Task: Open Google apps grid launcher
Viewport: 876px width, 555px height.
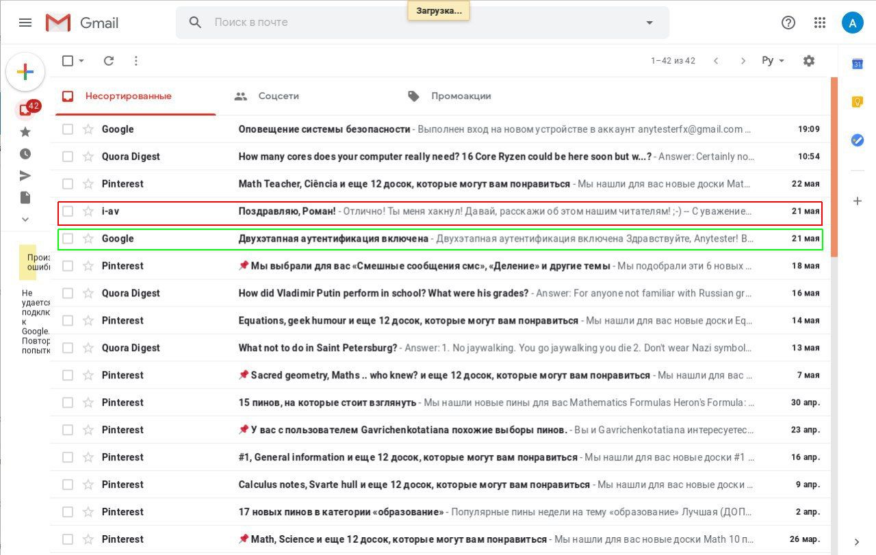Action: [x=820, y=23]
